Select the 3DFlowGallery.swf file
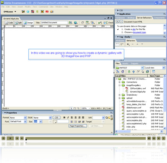The height and width of the screenshot is (163, 167). (138, 88)
